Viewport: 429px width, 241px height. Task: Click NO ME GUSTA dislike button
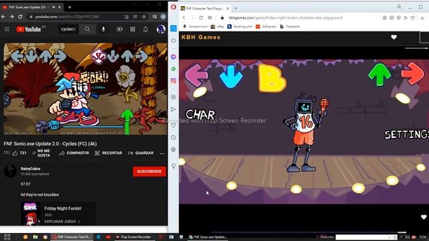[42, 153]
